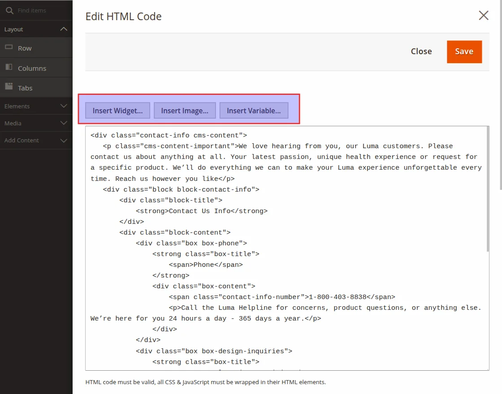Image resolution: width=502 pixels, height=394 pixels.
Task: Click the Columns split-box icon
Action: click(x=9, y=68)
